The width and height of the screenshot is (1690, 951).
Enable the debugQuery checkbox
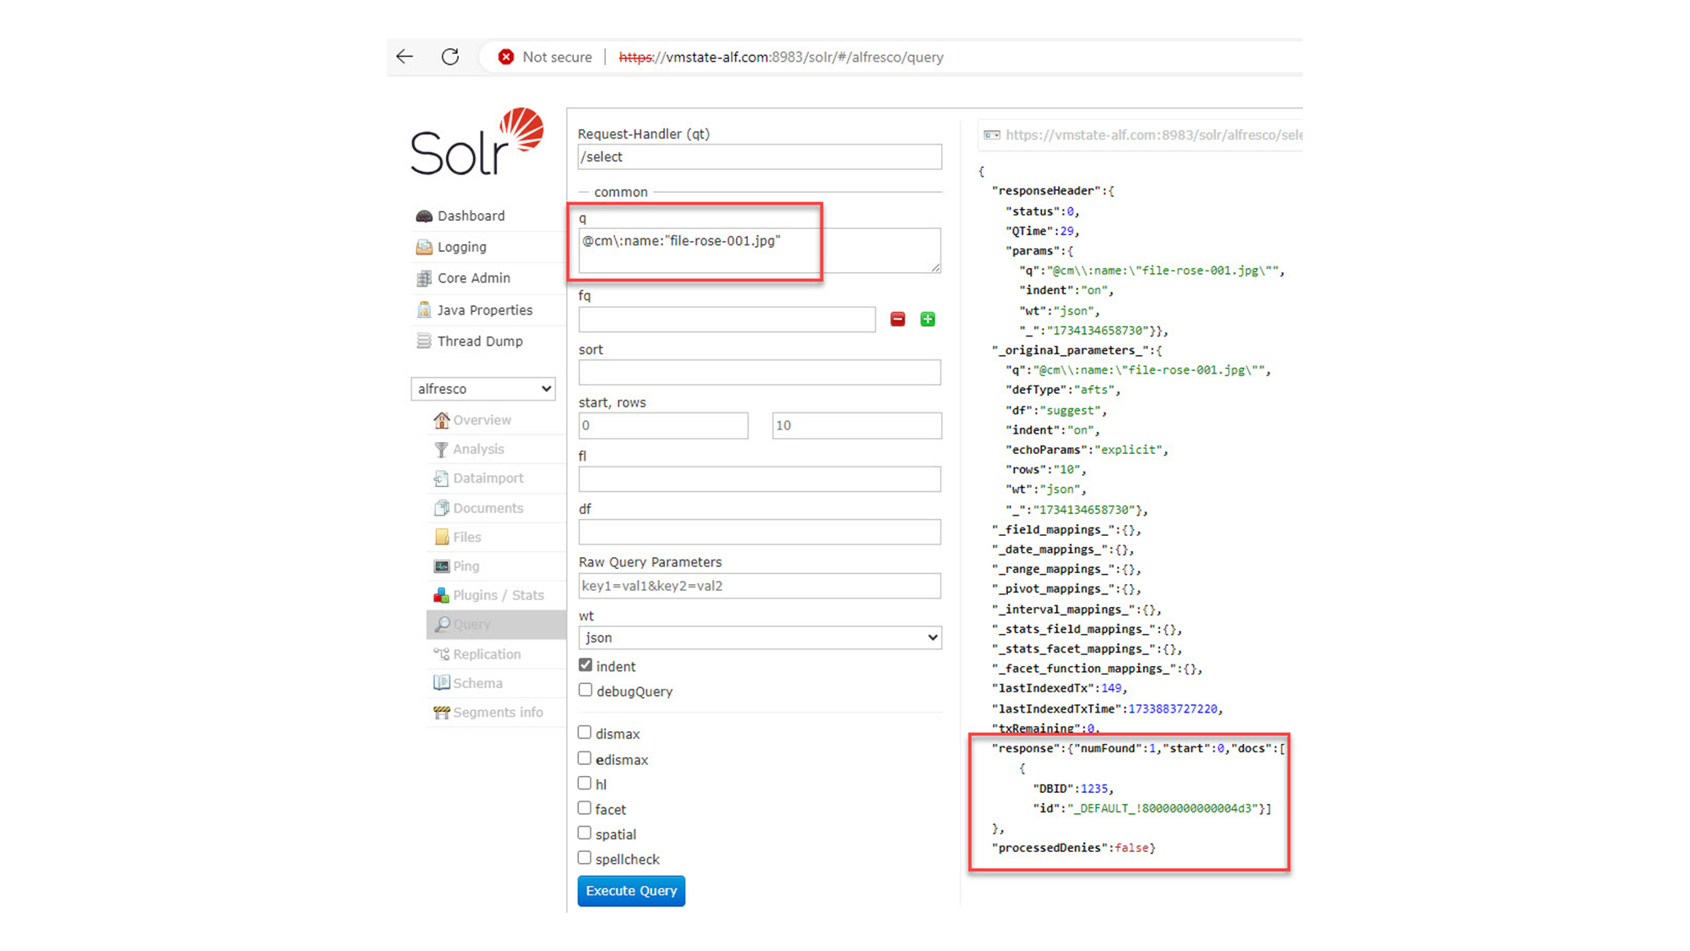point(585,690)
